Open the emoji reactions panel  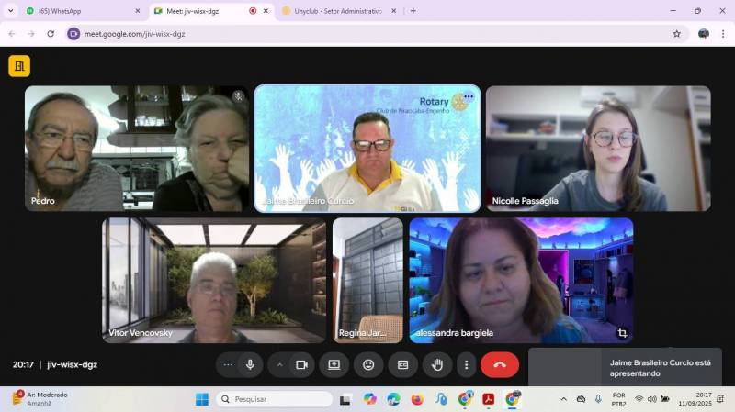(368, 364)
